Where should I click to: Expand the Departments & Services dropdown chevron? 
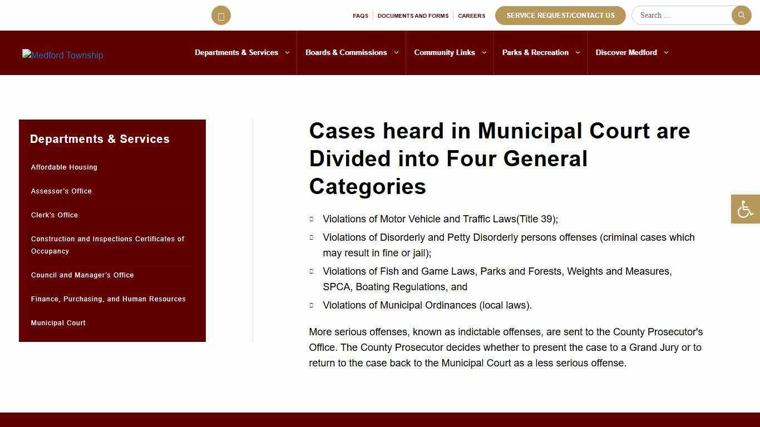pos(287,52)
